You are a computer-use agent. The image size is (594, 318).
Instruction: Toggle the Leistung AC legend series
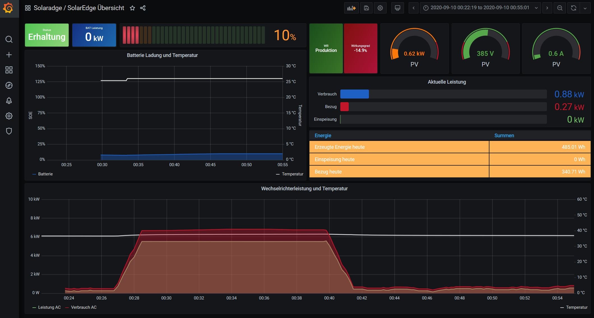pos(49,307)
